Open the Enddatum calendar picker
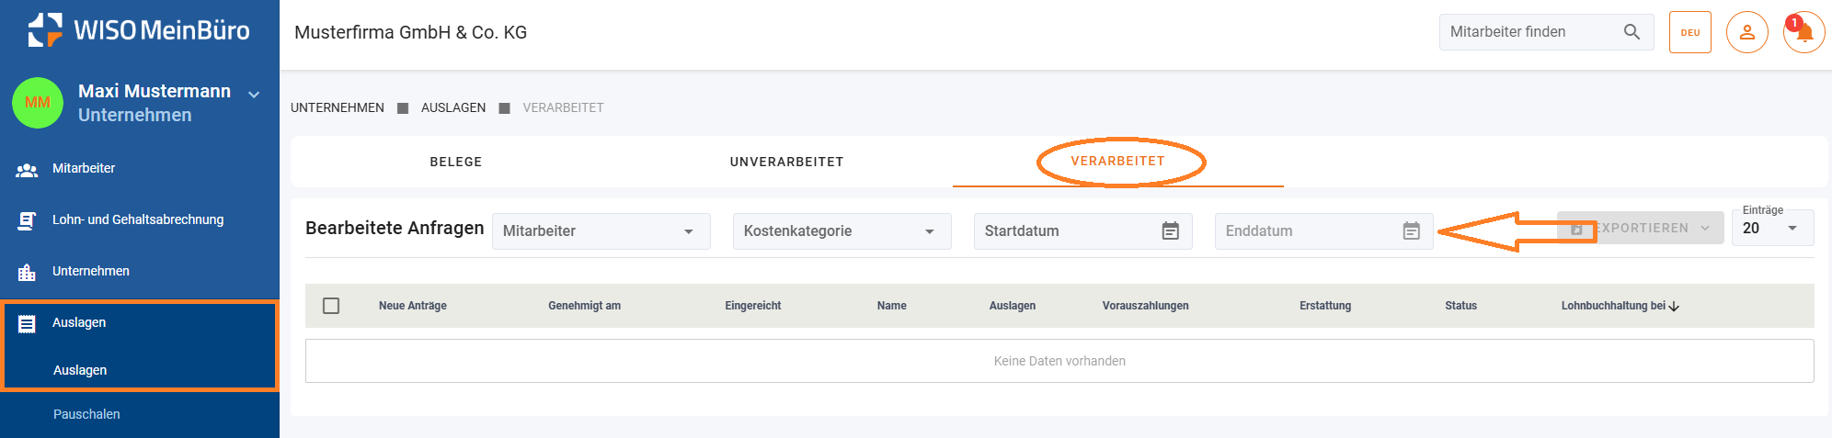 (1411, 231)
